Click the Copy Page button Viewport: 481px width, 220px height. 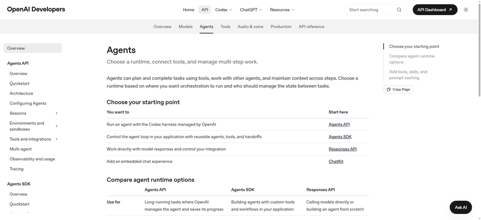(x=398, y=89)
